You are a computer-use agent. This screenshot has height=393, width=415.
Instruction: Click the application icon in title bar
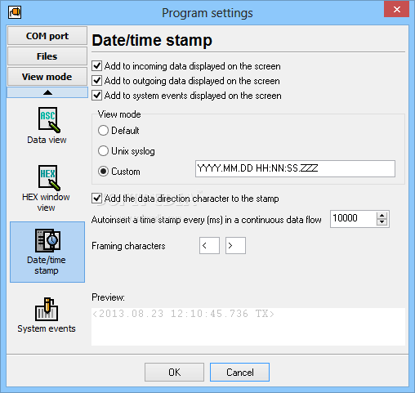pyautogui.click(x=15, y=12)
